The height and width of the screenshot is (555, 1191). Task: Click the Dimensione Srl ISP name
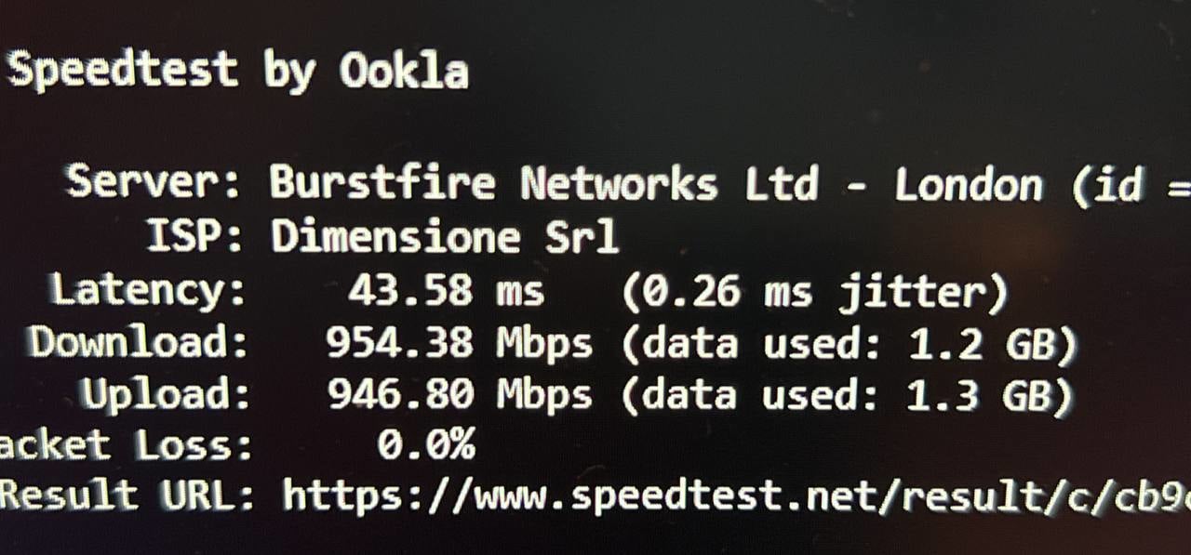tap(445, 237)
